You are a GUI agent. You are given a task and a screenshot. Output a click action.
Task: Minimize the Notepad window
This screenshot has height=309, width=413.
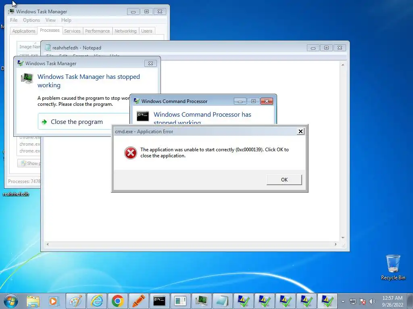tap(313, 48)
